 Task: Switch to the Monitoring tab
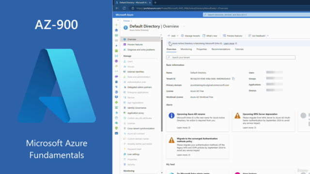coord(186,49)
